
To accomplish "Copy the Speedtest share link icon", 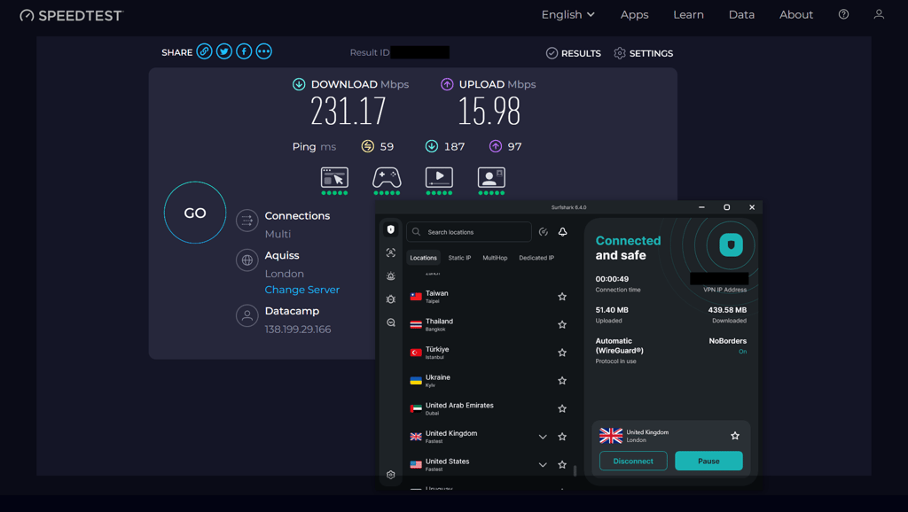I will click(x=204, y=51).
